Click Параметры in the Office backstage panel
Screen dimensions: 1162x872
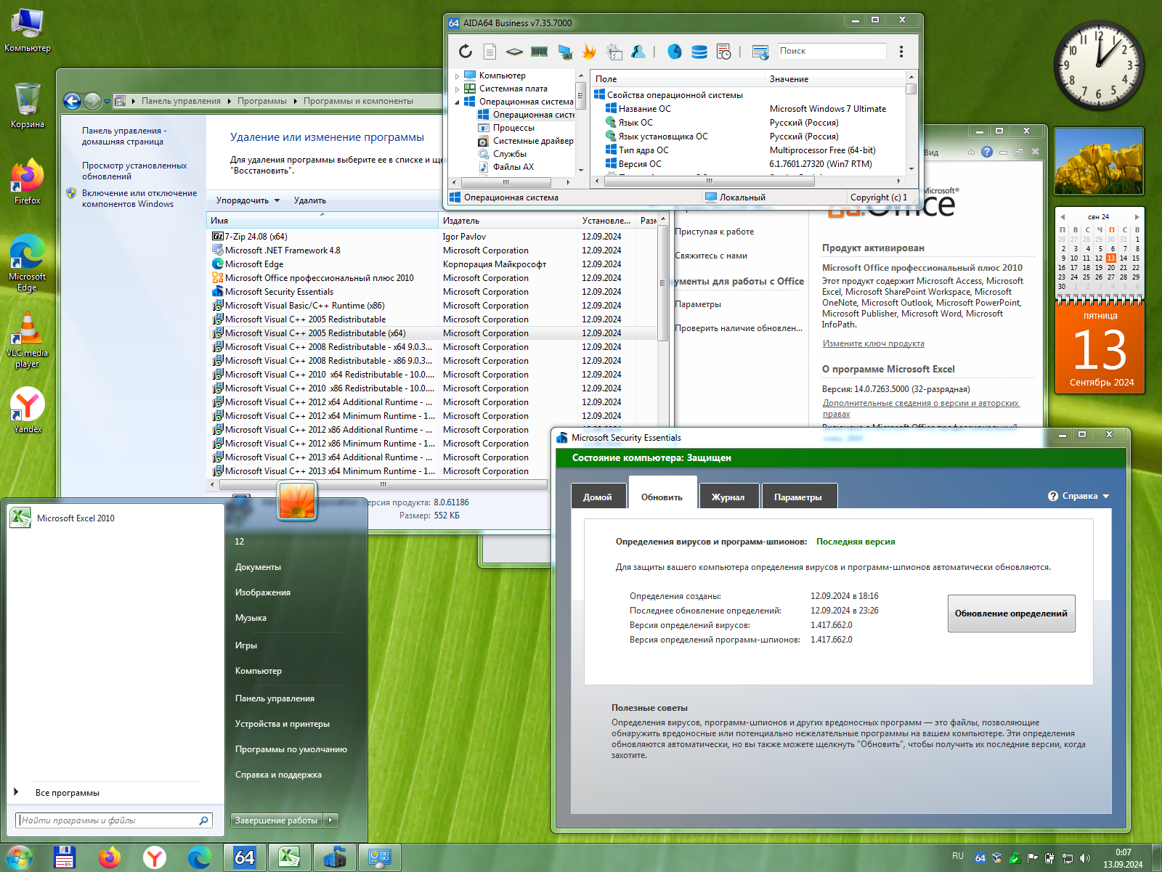(698, 304)
